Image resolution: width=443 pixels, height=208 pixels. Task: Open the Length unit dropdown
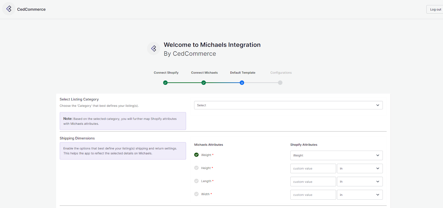point(359,182)
